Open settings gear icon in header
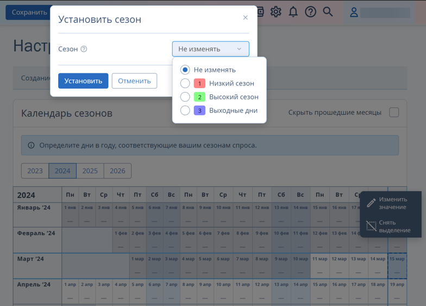The image size is (426, 306). [x=276, y=12]
